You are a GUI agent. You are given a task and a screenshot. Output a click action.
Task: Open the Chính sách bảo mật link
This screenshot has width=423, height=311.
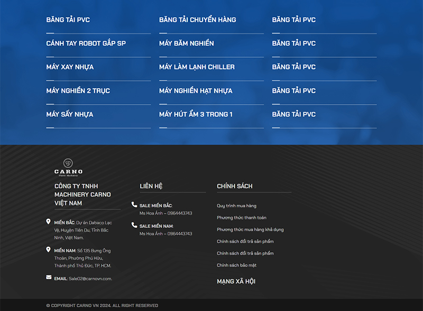(236, 265)
